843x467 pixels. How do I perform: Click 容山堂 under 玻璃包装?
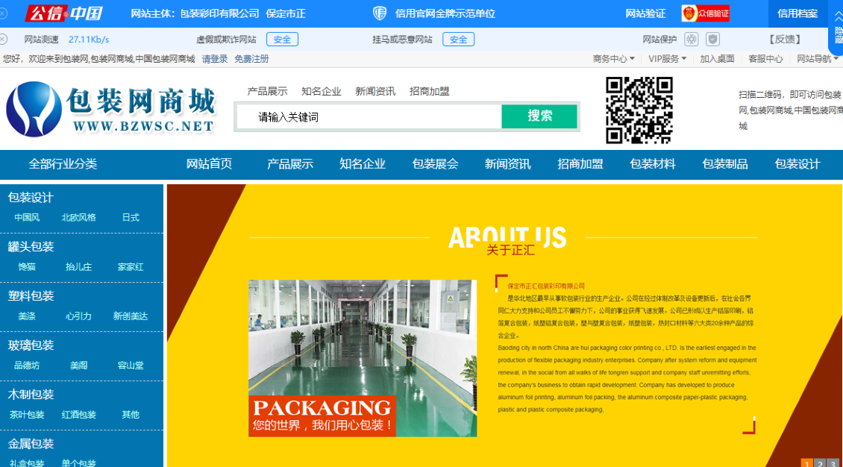coord(131,366)
